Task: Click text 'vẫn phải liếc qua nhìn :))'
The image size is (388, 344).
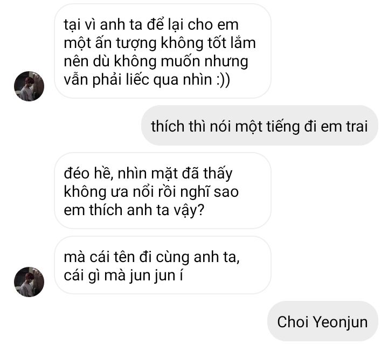Action: point(147,79)
